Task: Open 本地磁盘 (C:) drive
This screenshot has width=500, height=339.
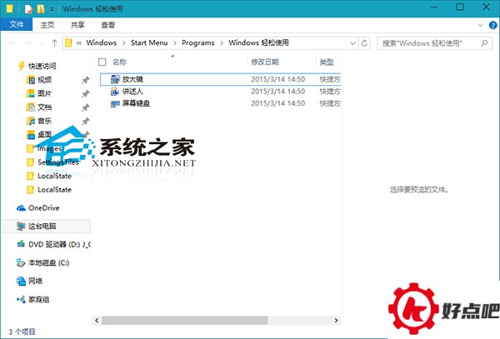Action: (48, 263)
